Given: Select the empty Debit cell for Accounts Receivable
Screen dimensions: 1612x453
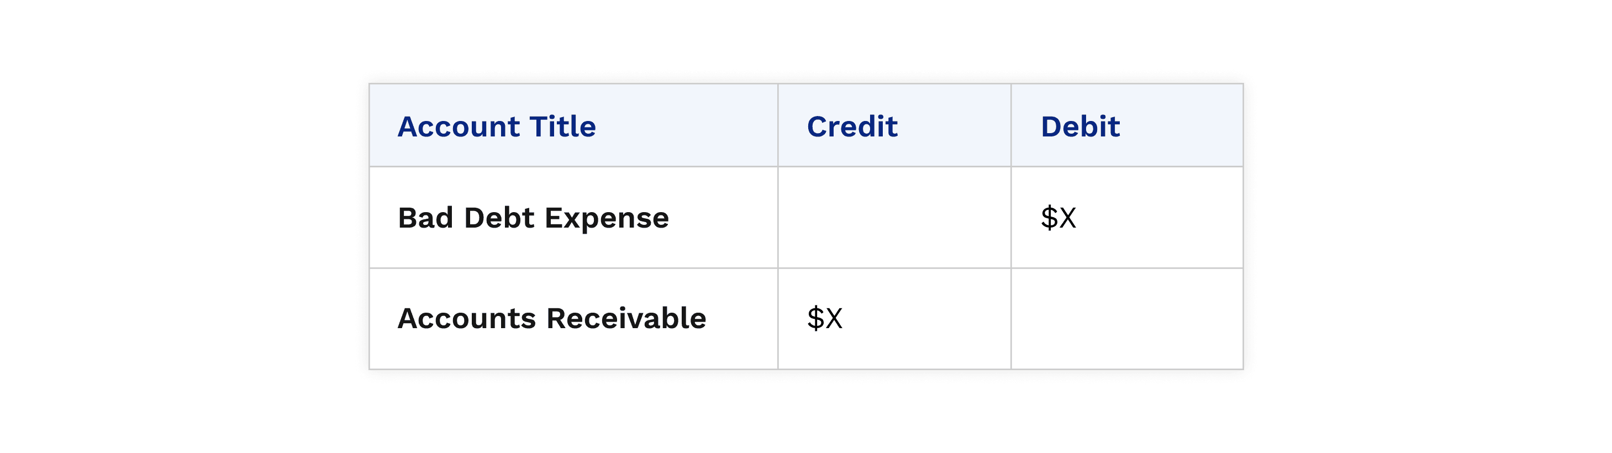Looking at the screenshot, I should tap(1126, 318).
